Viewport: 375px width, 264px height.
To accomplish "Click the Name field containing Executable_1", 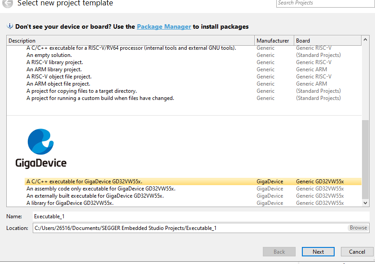I will pos(201,216).
